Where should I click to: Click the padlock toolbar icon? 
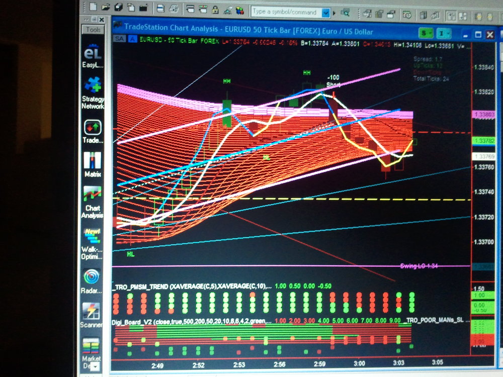pos(215,10)
